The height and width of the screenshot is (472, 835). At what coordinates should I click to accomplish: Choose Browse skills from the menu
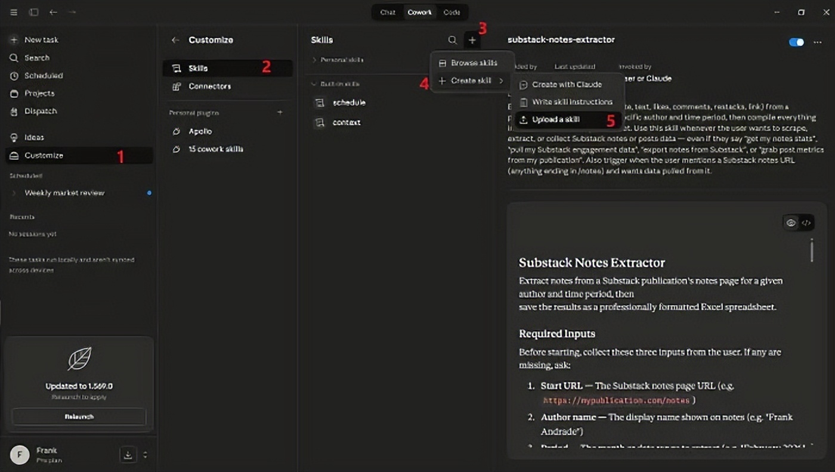(x=472, y=63)
